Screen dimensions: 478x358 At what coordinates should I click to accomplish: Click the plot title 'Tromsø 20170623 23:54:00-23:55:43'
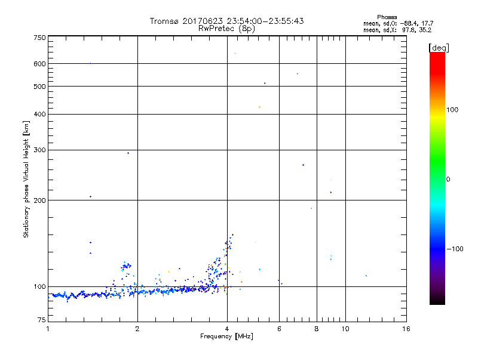[x=226, y=21]
